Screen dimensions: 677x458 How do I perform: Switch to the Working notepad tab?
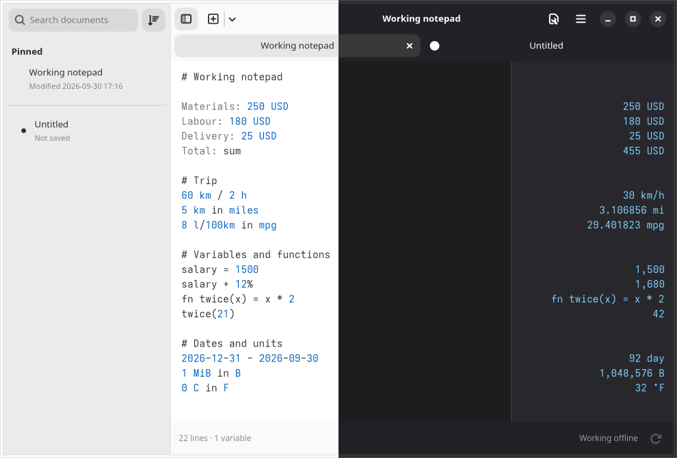pos(297,46)
